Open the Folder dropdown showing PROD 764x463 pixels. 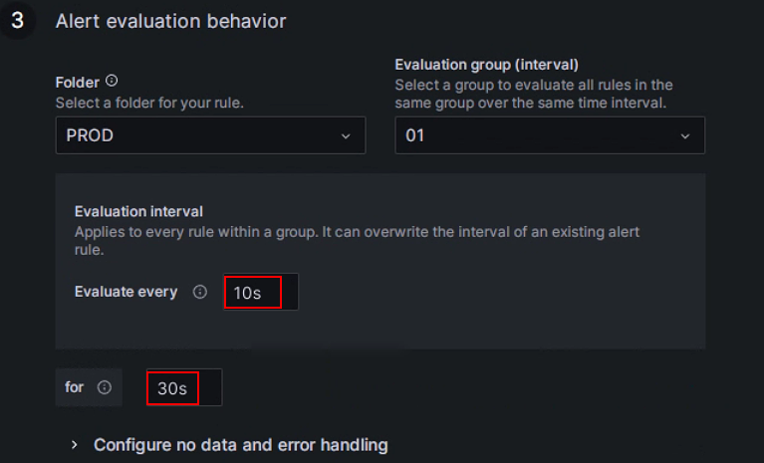pyautogui.click(x=199, y=135)
